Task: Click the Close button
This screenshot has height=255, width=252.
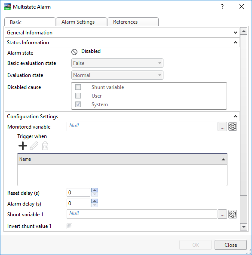Action: (230, 245)
